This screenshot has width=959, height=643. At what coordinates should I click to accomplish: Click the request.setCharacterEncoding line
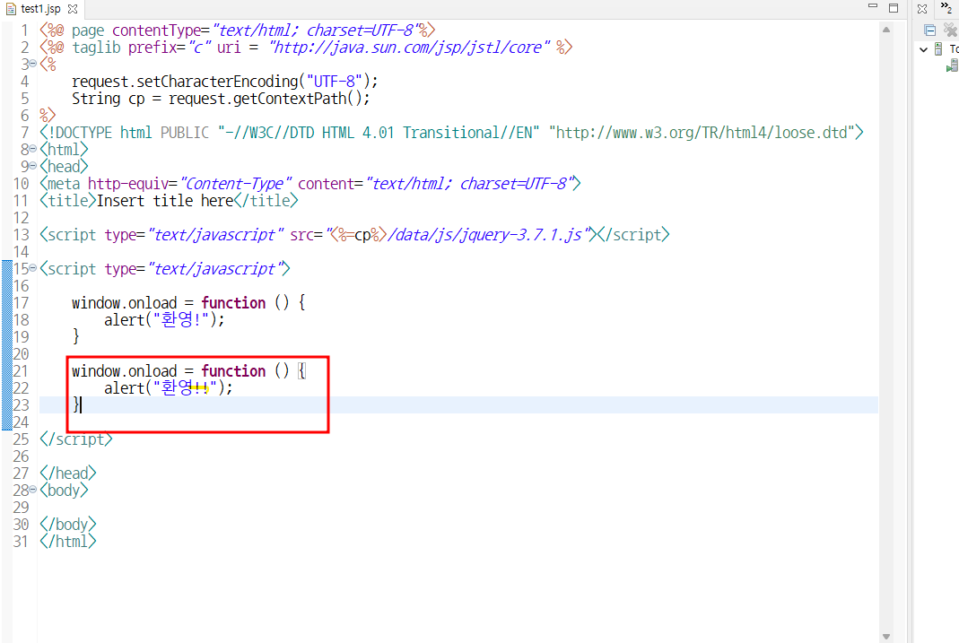[x=224, y=82]
